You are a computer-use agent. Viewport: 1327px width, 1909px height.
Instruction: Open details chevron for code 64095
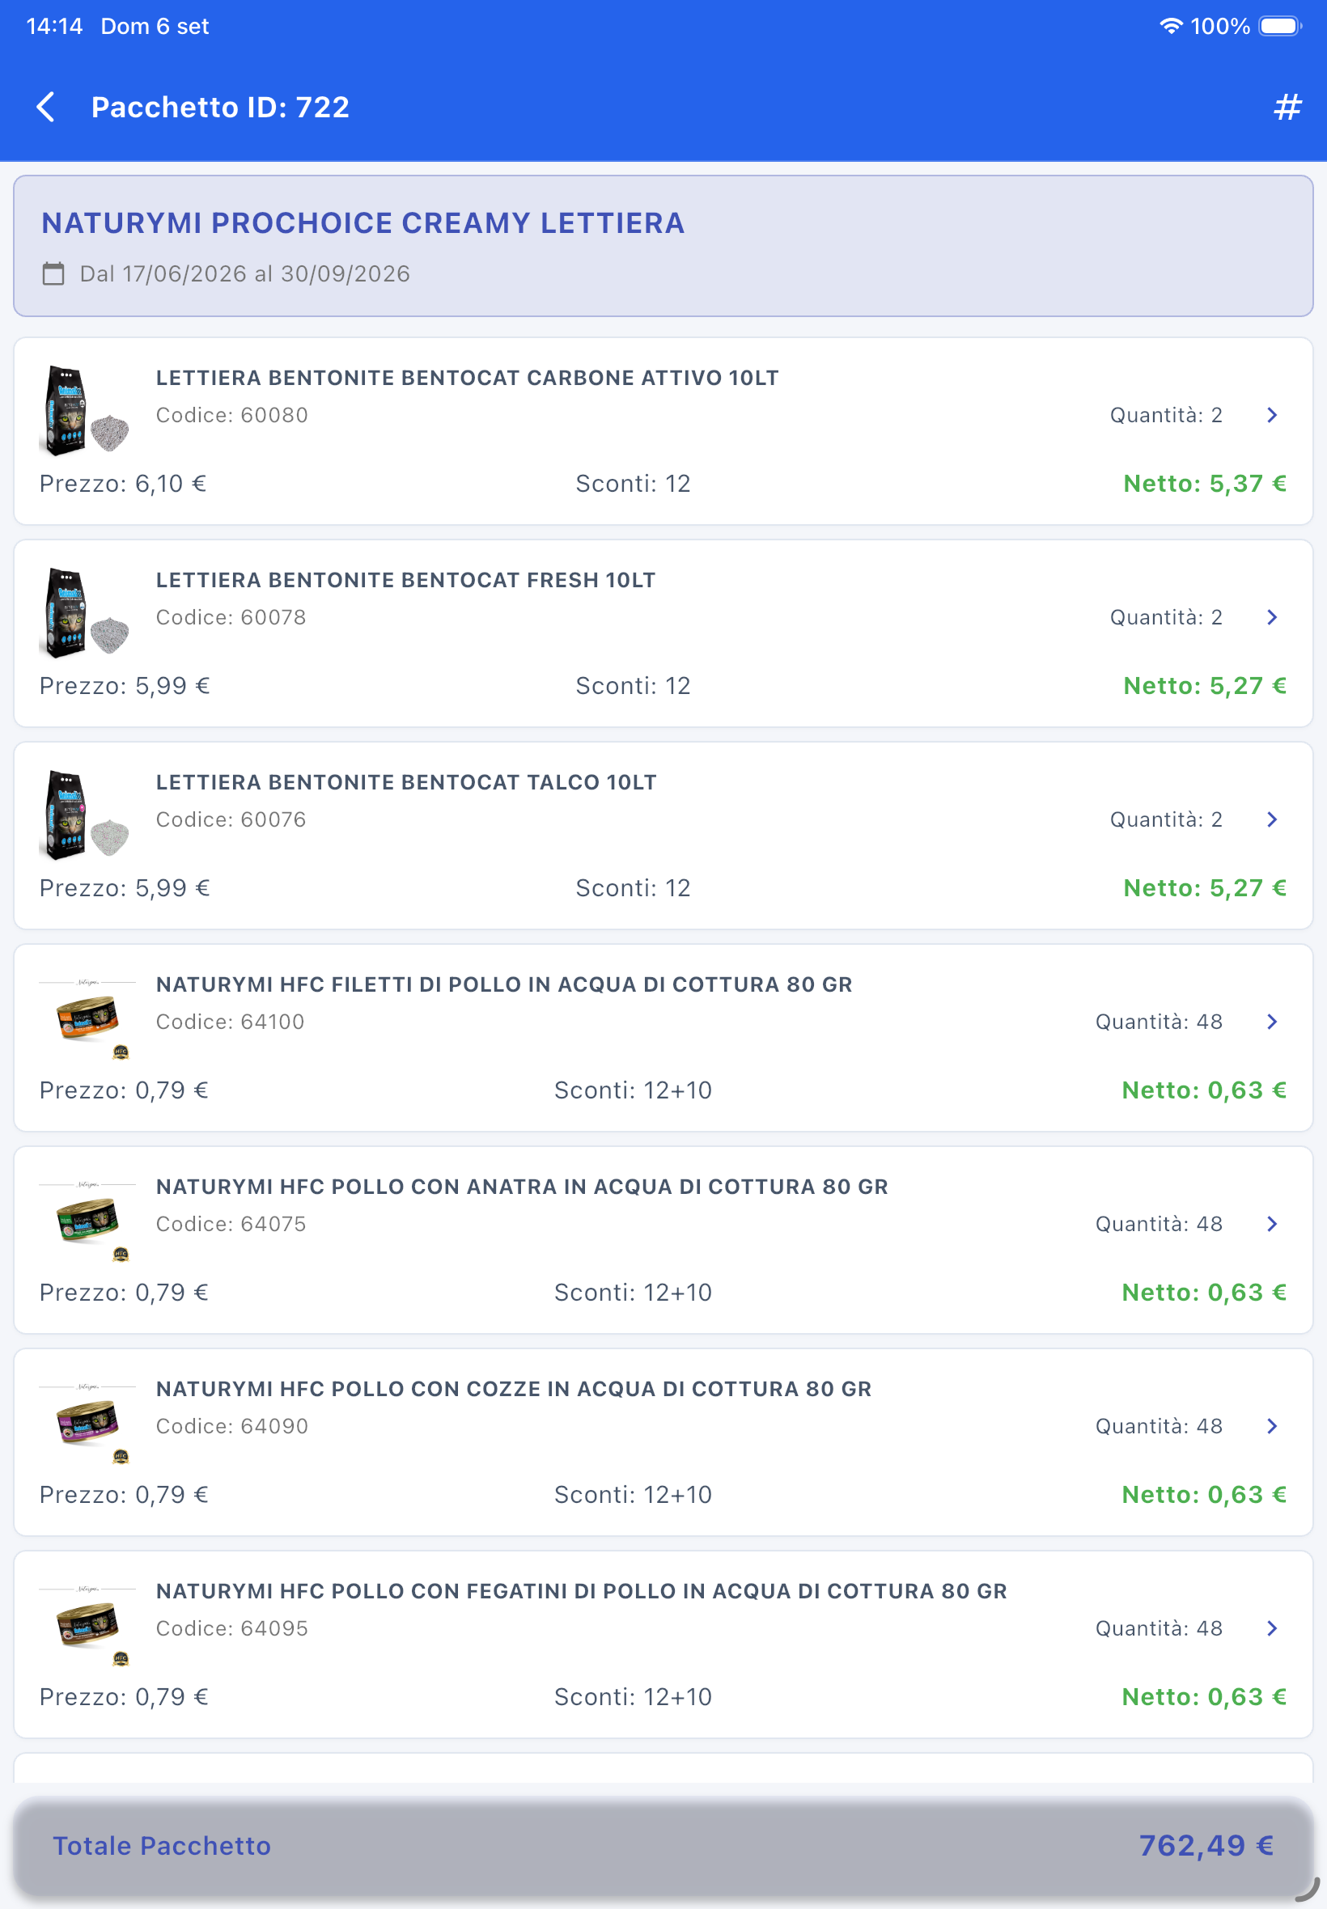(x=1271, y=1628)
